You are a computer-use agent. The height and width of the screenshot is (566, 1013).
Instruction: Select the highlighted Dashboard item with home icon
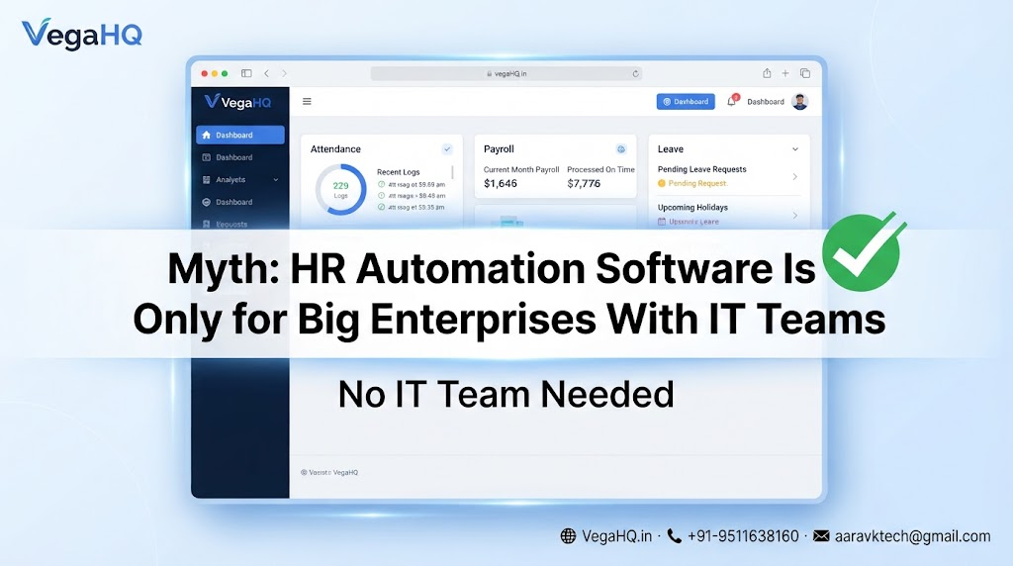[239, 135]
